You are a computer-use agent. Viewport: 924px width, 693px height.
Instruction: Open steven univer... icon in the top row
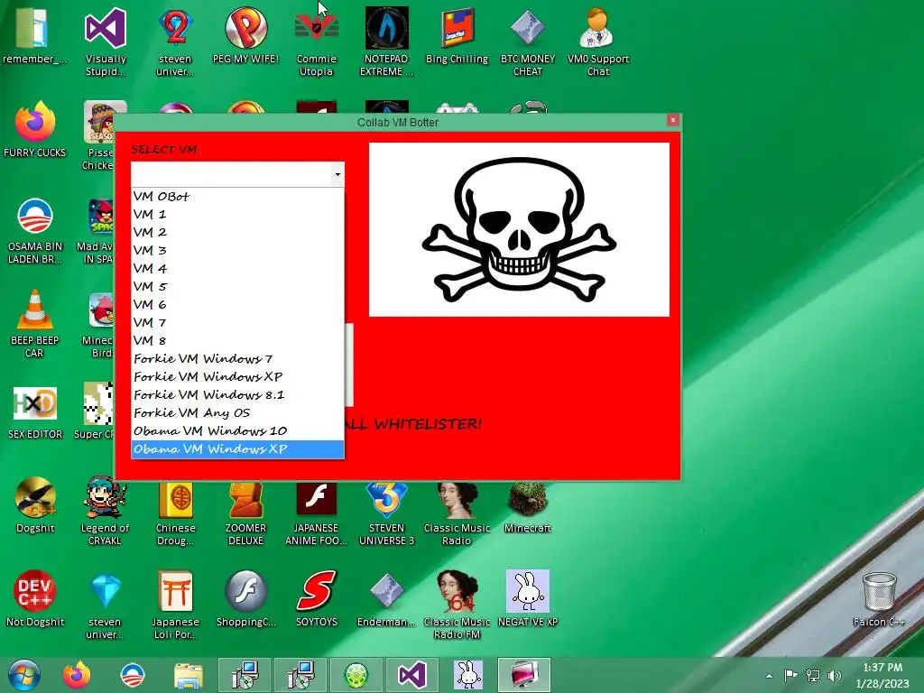click(176, 42)
